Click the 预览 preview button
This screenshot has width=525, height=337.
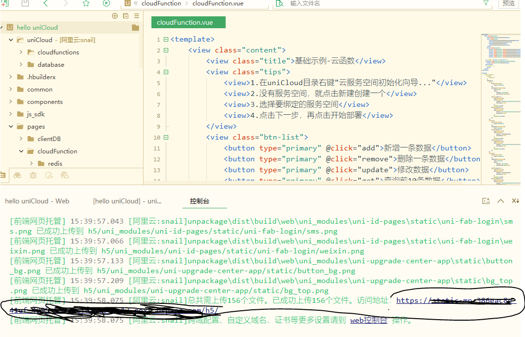tap(510, 4)
